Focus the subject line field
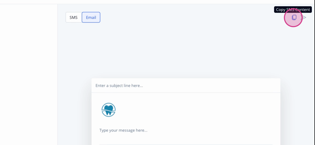 coord(186,86)
